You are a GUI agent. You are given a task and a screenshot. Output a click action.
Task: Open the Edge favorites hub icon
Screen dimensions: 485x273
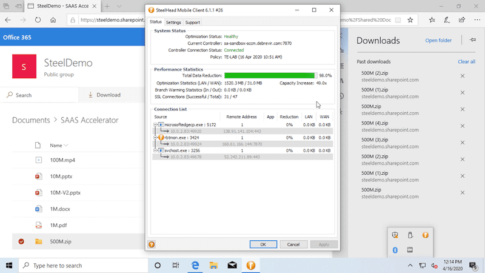click(x=432, y=20)
